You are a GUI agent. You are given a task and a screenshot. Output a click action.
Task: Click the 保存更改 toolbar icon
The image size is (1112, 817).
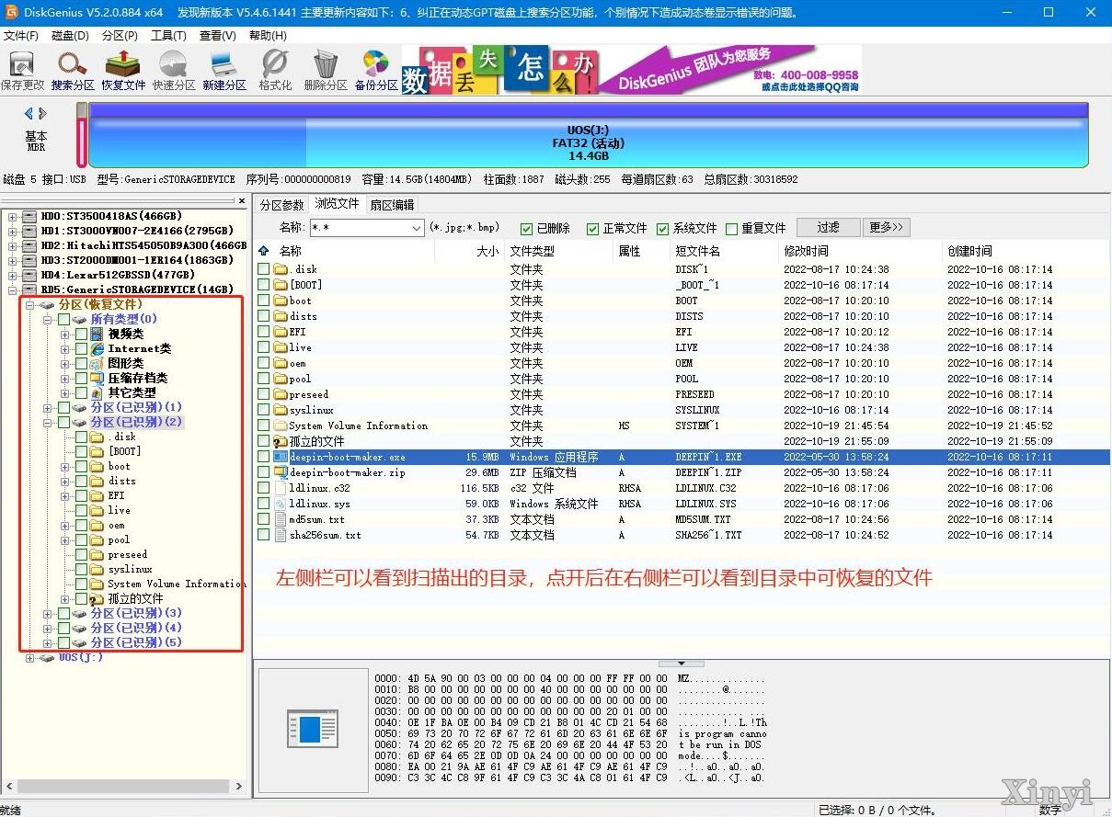(22, 64)
